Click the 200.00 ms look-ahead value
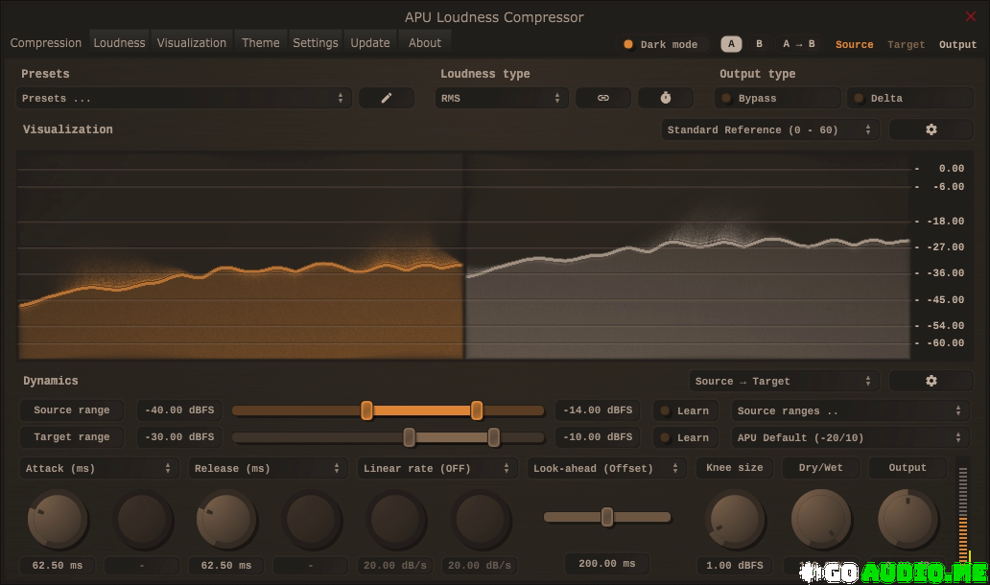This screenshot has width=990, height=585. coord(606,564)
